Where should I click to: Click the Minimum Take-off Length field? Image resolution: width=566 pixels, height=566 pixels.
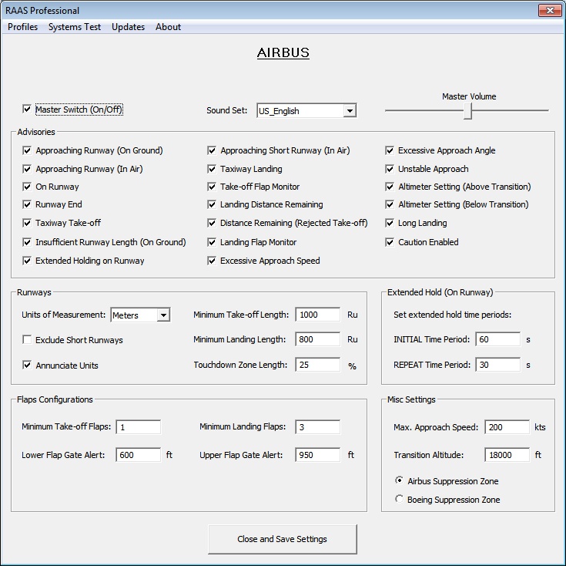(317, 315)
